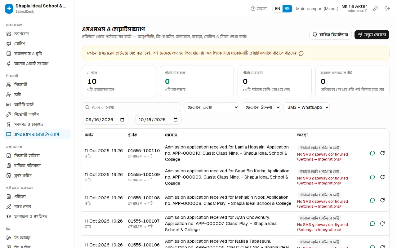Open নম্বর প্রদান in the sidebar
This screenshot has height=248, width=397.
tap(37, 206)
